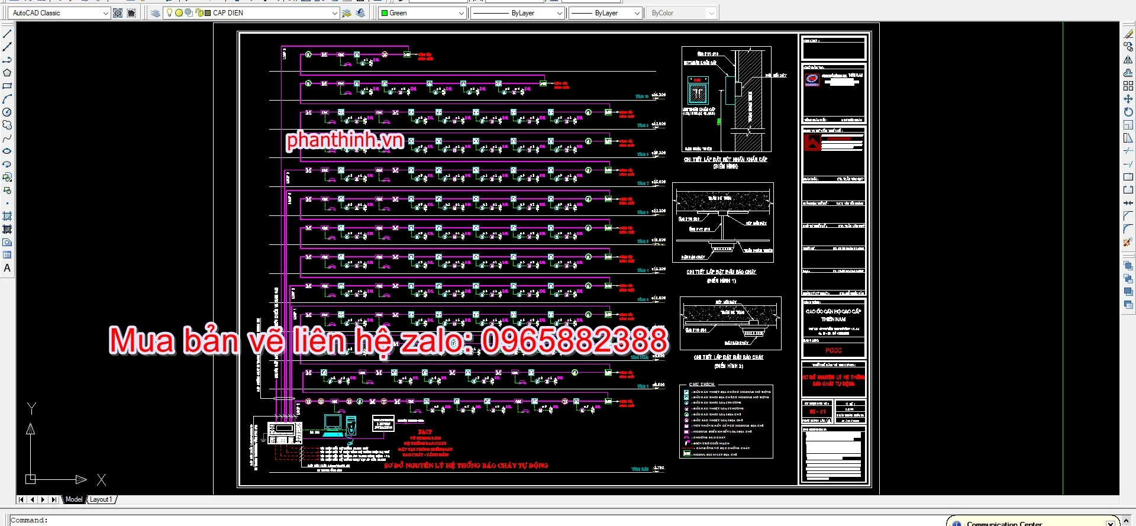Open the AutoCAD Classic workspace dropdown
Image resolution: width=1136 pixels, height=526 pixels.
[105, 13]
